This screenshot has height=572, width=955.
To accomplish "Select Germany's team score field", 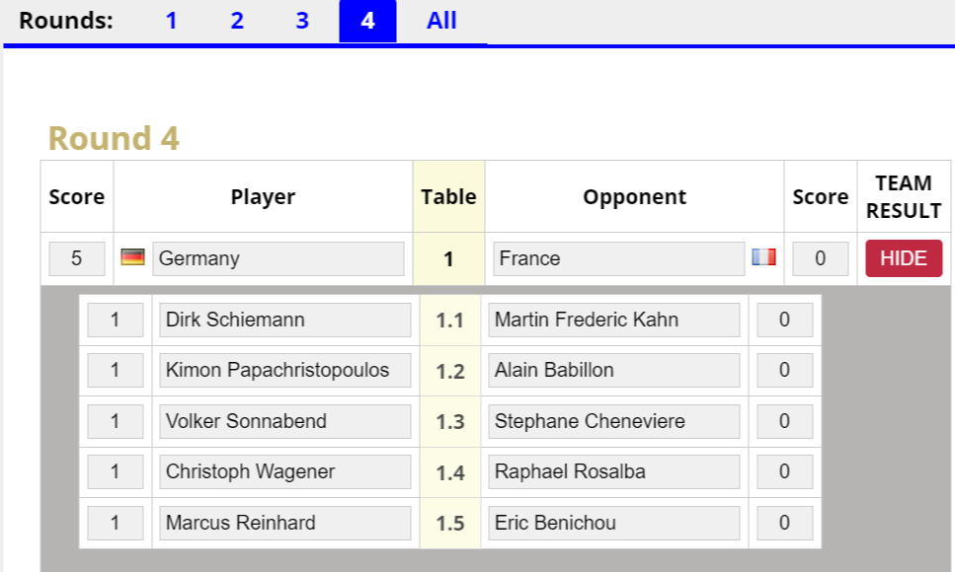I will (x=77, y=258).
